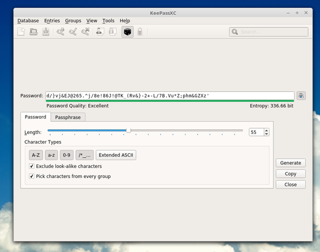Enable Extended ASCII characters
The width and height of the screenshot is (320, 252).
pyautogui.click(x=116, y=155)
